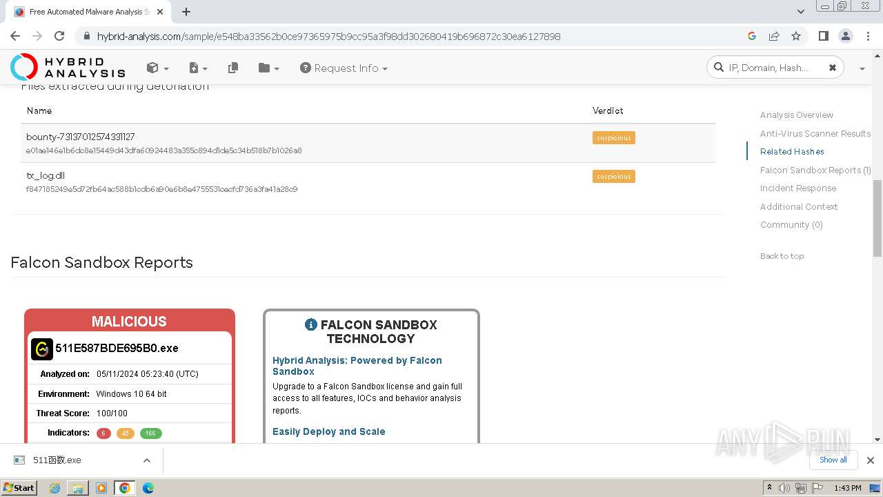Jump to Additional Context section

[x=798, y=206]
